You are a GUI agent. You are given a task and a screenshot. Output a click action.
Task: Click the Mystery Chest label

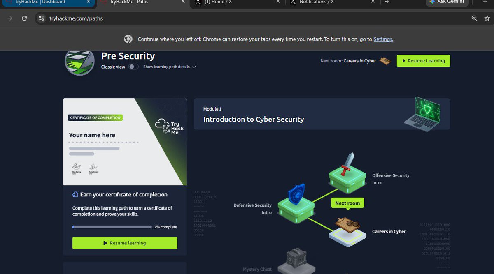[x=257, y=269]
